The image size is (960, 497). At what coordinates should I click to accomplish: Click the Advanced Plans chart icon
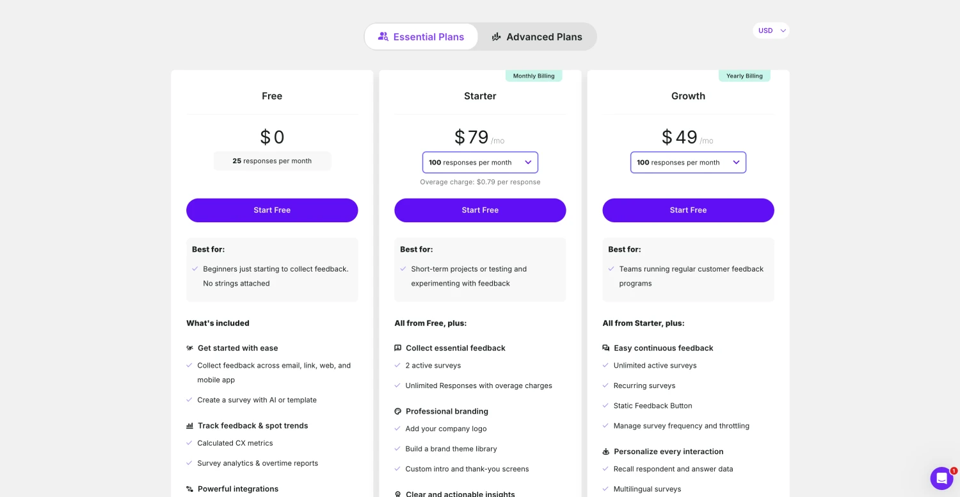pos(496,37)
